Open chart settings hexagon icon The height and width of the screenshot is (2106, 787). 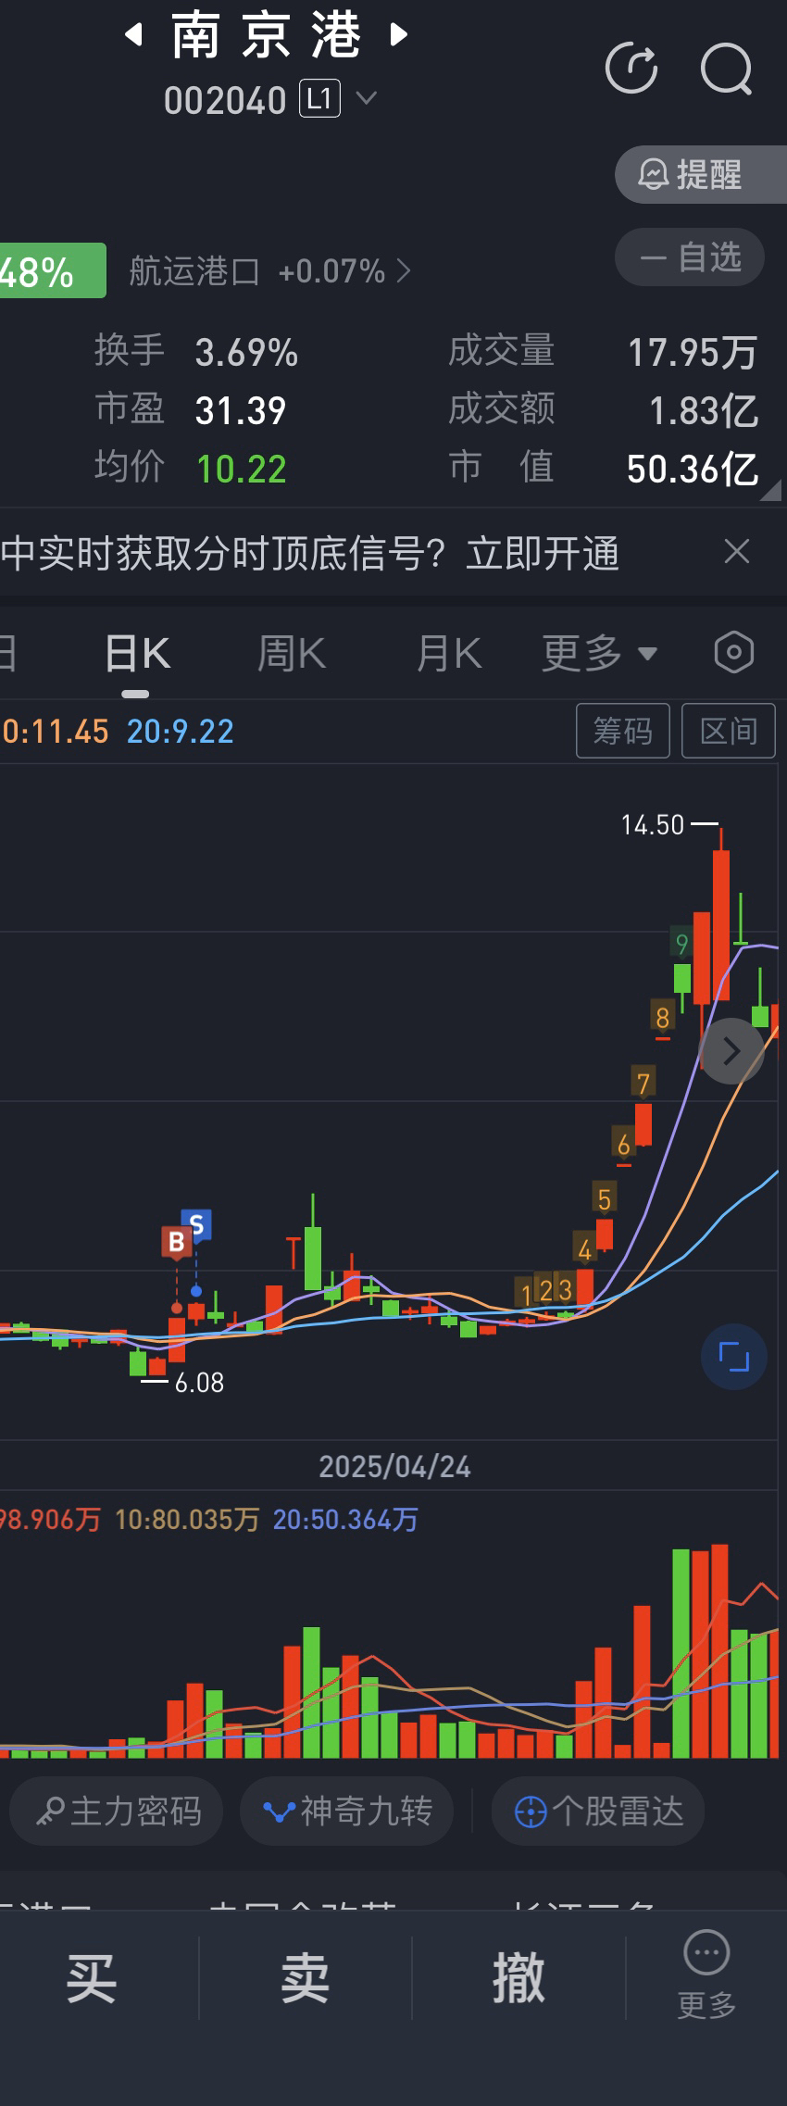click(734, 653)
